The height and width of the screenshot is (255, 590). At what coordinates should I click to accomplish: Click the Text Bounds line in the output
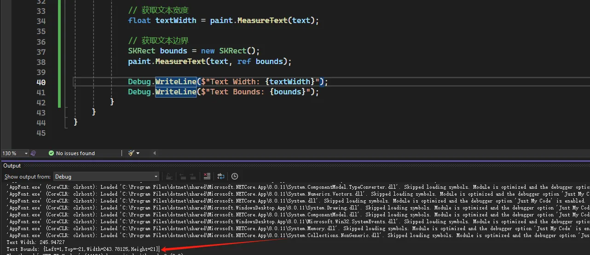point(83,249)
